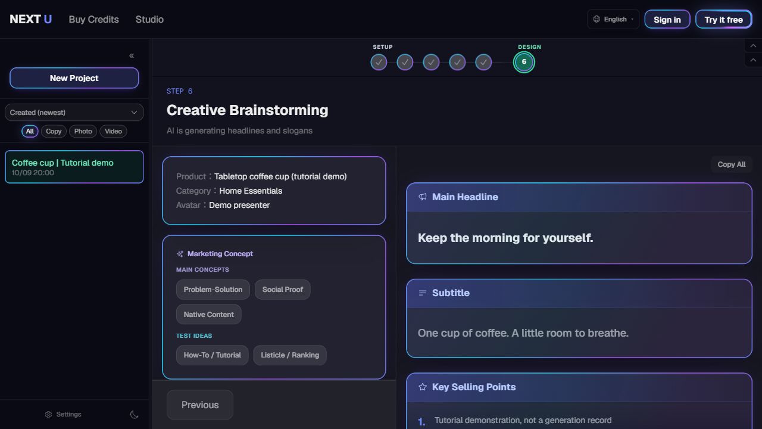762x429 pixels.
Task: Toggle the Listicle / Ranking test idea chip
Action: click(x=290, y=355)
